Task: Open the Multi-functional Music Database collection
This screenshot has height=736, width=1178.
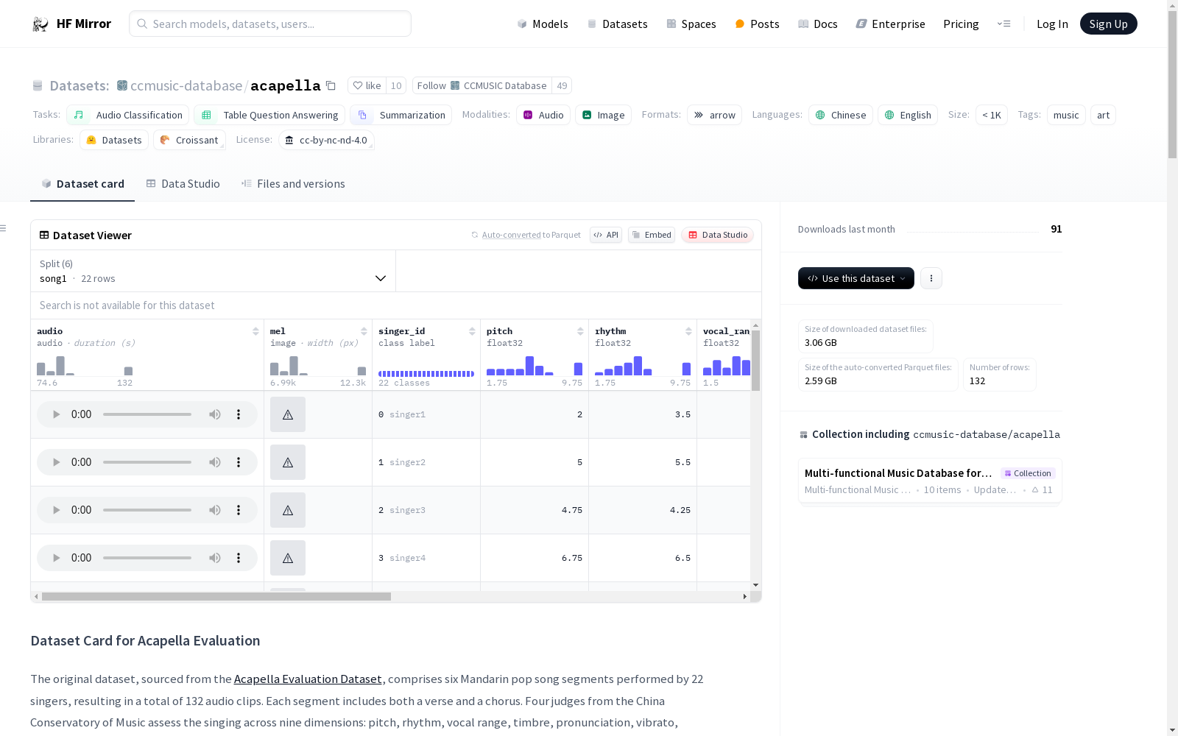Action: [930, 481]
